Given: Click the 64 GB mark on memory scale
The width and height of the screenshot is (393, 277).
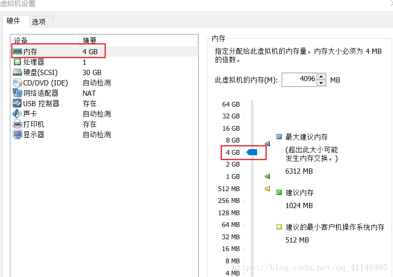Looking at the screenshot, I should pos(231,104).
